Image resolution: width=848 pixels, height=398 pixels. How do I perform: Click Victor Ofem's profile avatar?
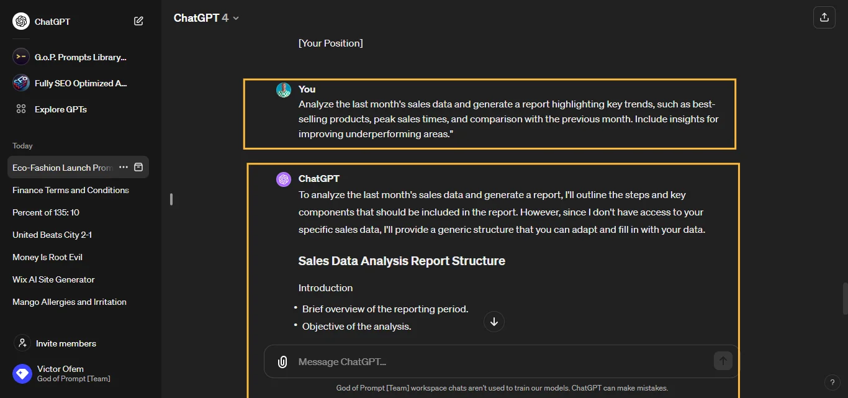(x=22, y=374)
